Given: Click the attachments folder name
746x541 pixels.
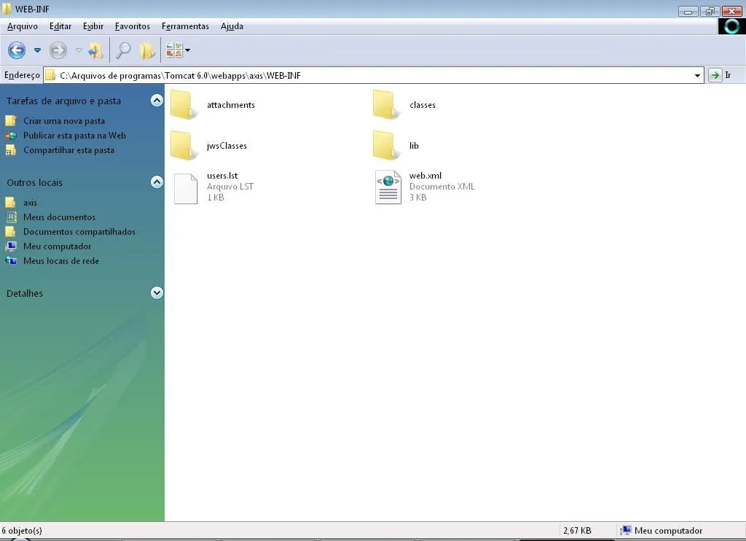Looking at the screenshot, I should (x=231, y=105).
